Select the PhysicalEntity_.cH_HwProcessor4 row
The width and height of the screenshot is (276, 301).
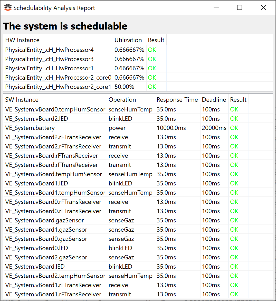click(x=138, y=50)
